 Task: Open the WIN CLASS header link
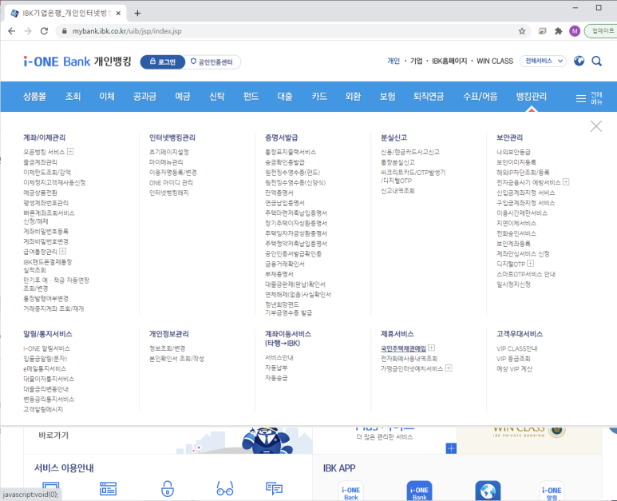tap(495, 61)
